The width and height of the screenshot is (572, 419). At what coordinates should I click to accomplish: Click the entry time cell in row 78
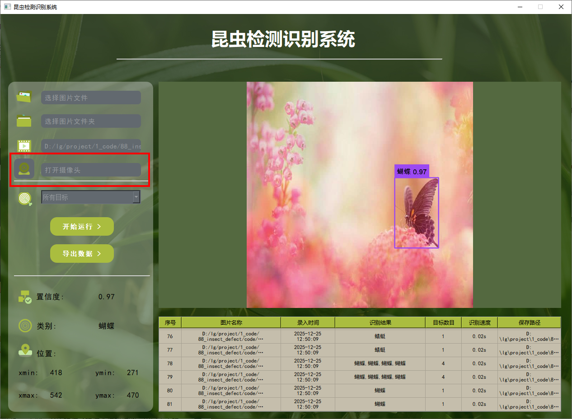click(x=308, y=363)
